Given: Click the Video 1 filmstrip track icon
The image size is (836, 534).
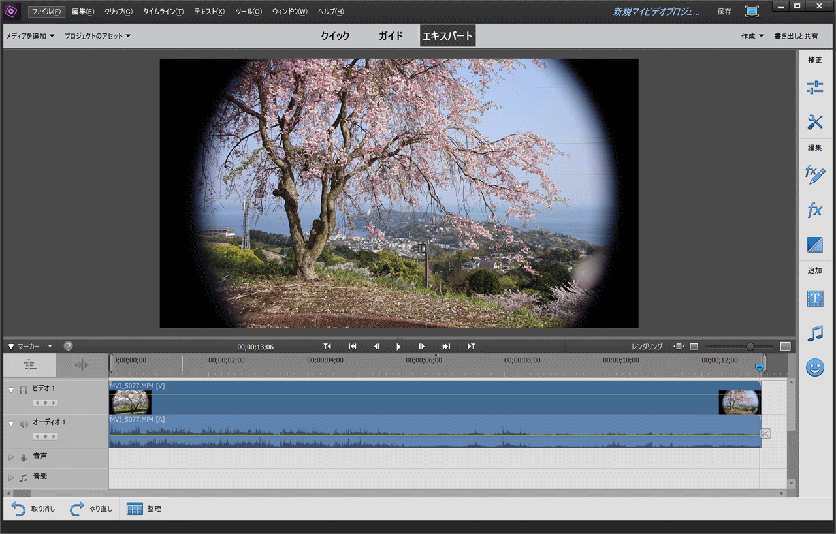Looking at the screenshot, I should point(24,390).
